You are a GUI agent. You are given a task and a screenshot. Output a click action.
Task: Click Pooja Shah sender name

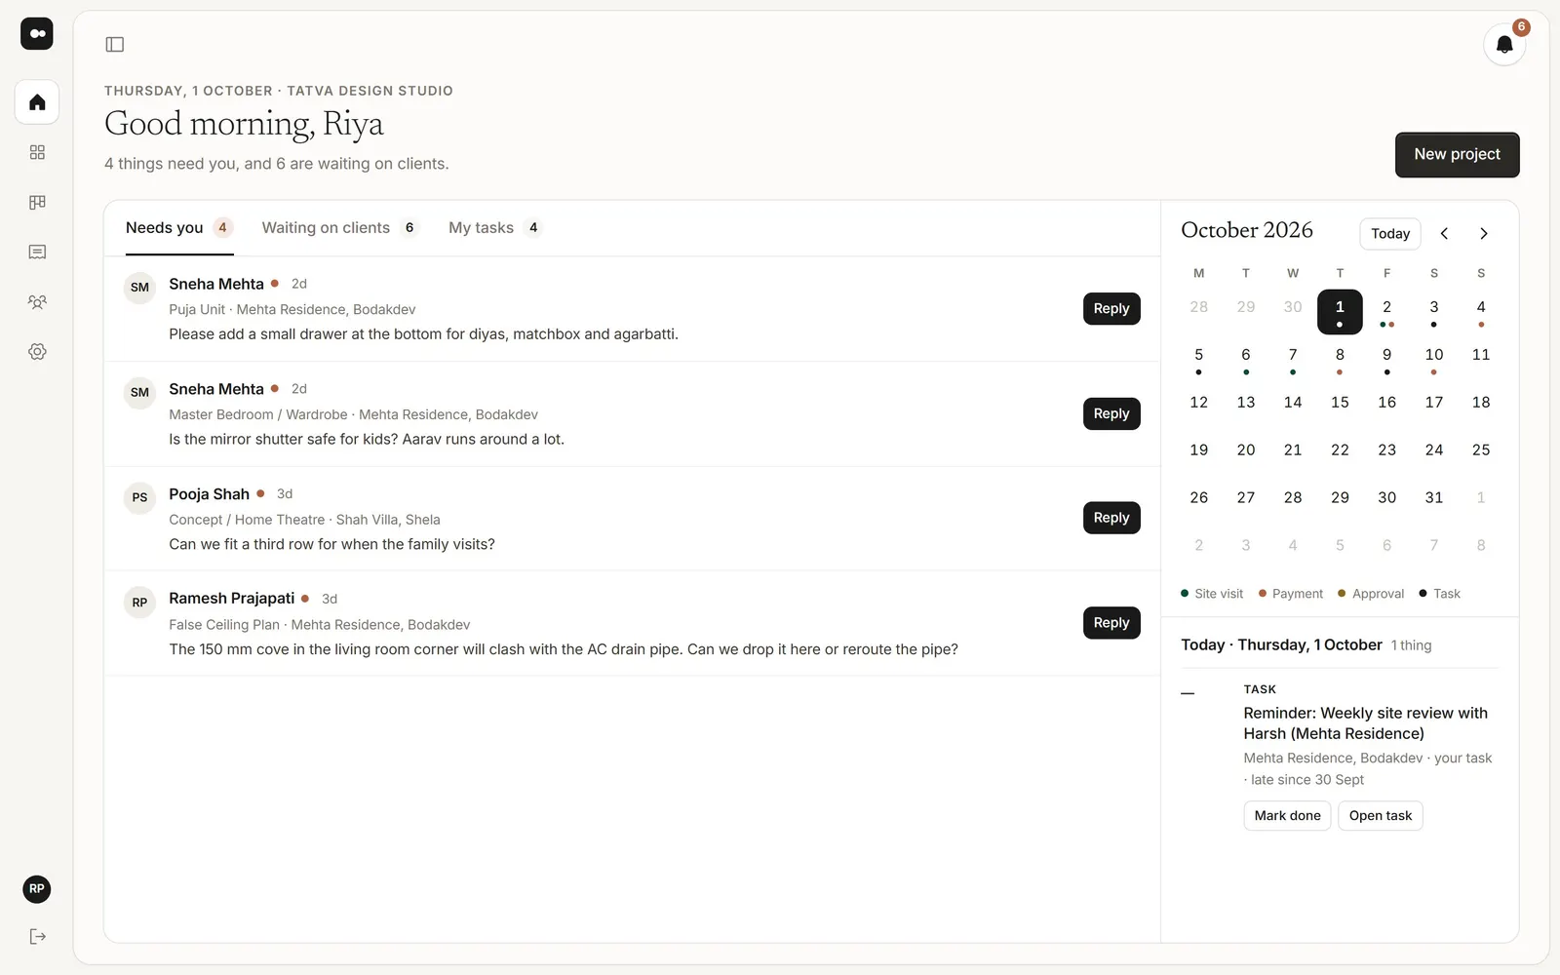(209, 494)
